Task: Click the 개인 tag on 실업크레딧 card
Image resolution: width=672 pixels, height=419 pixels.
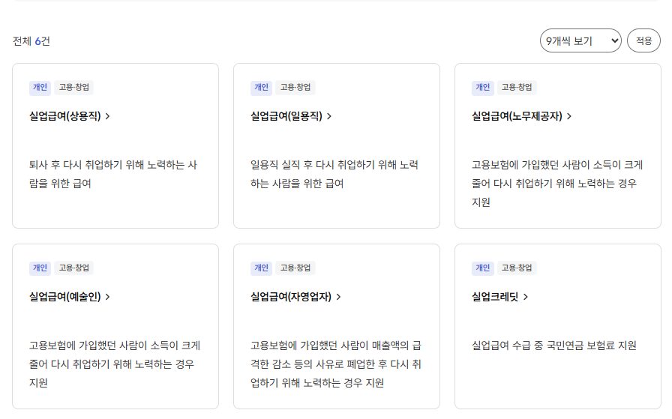Action: (x=482, y=268)
